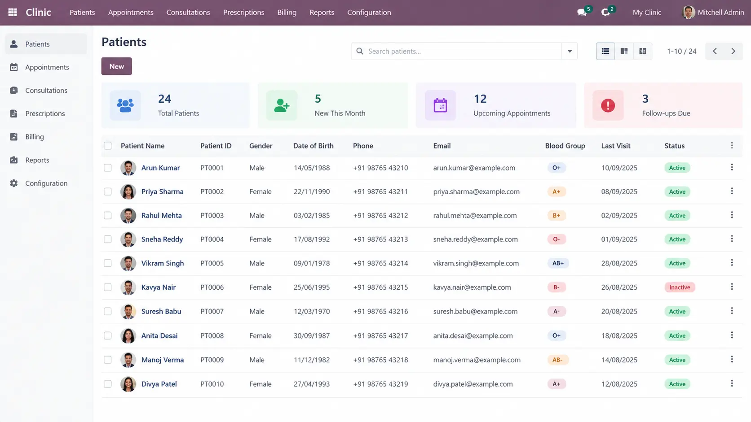Check the Divya Patel row checkbox
This screenshot has height=422, width=751.
point(108,384)
